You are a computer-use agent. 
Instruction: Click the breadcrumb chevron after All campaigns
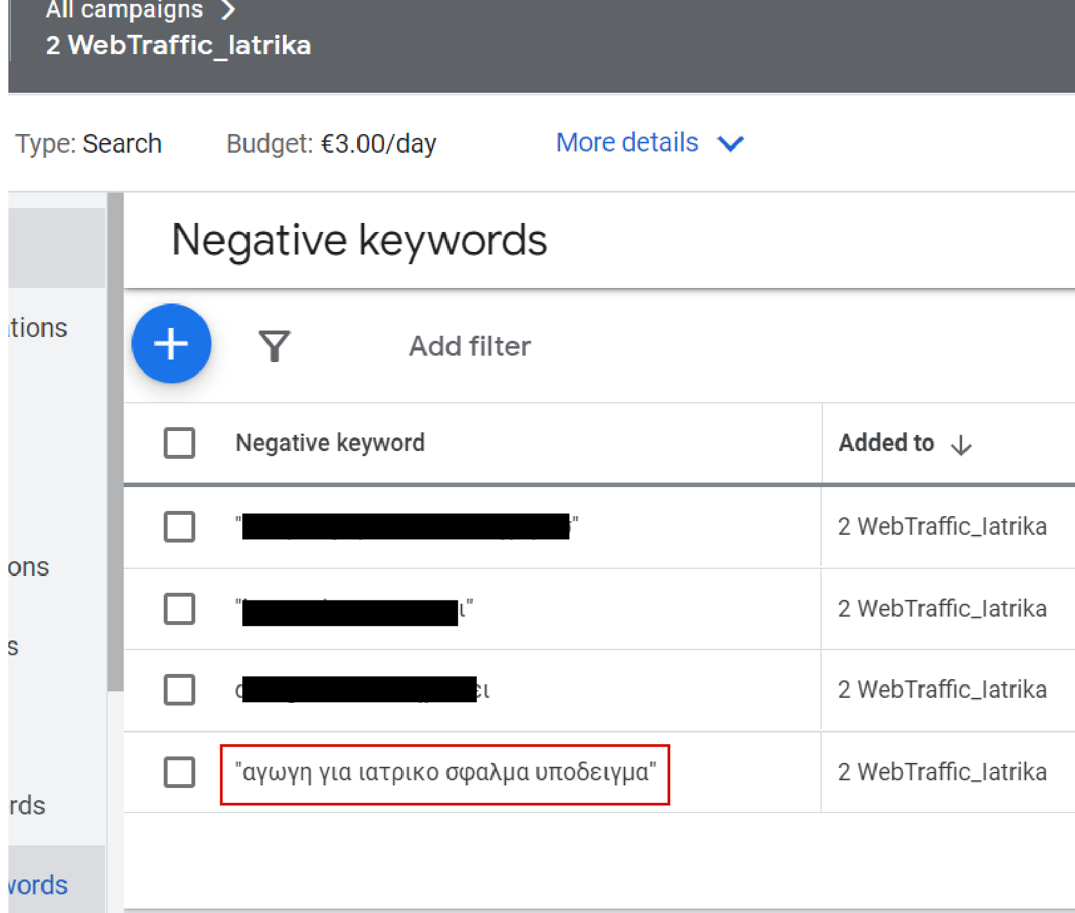(228, 10)
